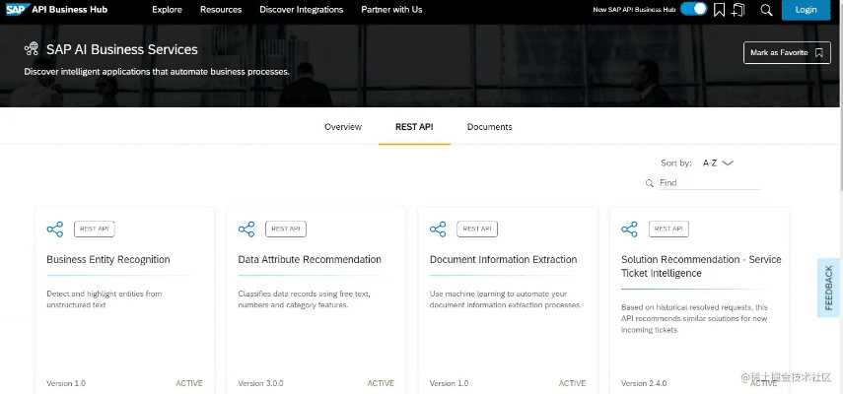Screen dimensions: 843x394
Task: Switch to the Documents tab
Action: point(489,127)
